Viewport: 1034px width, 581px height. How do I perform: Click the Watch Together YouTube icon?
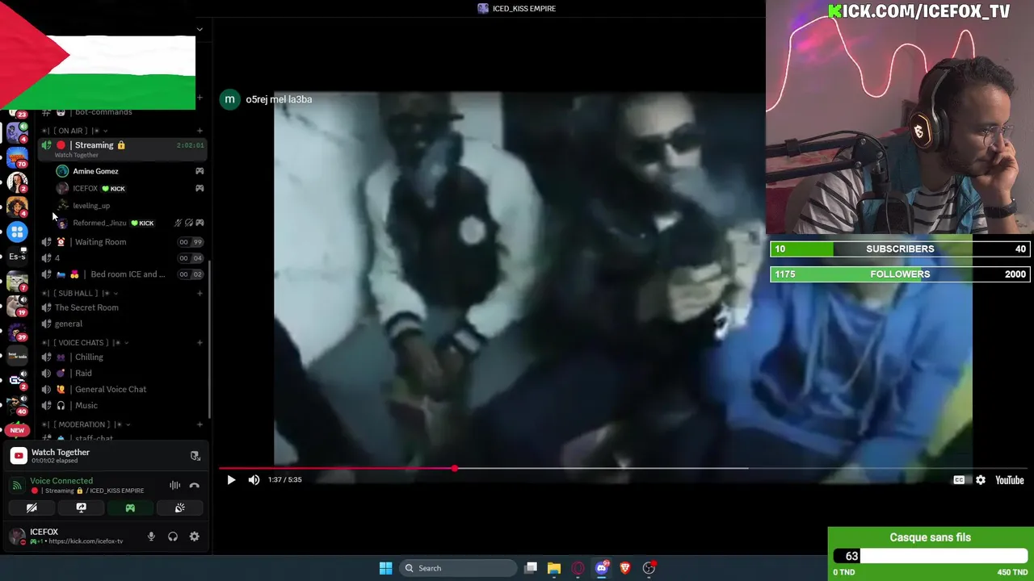coord(19,456)
